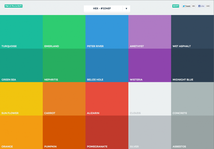This screenshot has width=214, height=149.
Task: Choose the Asbestos color swatch
Action: 192,132
